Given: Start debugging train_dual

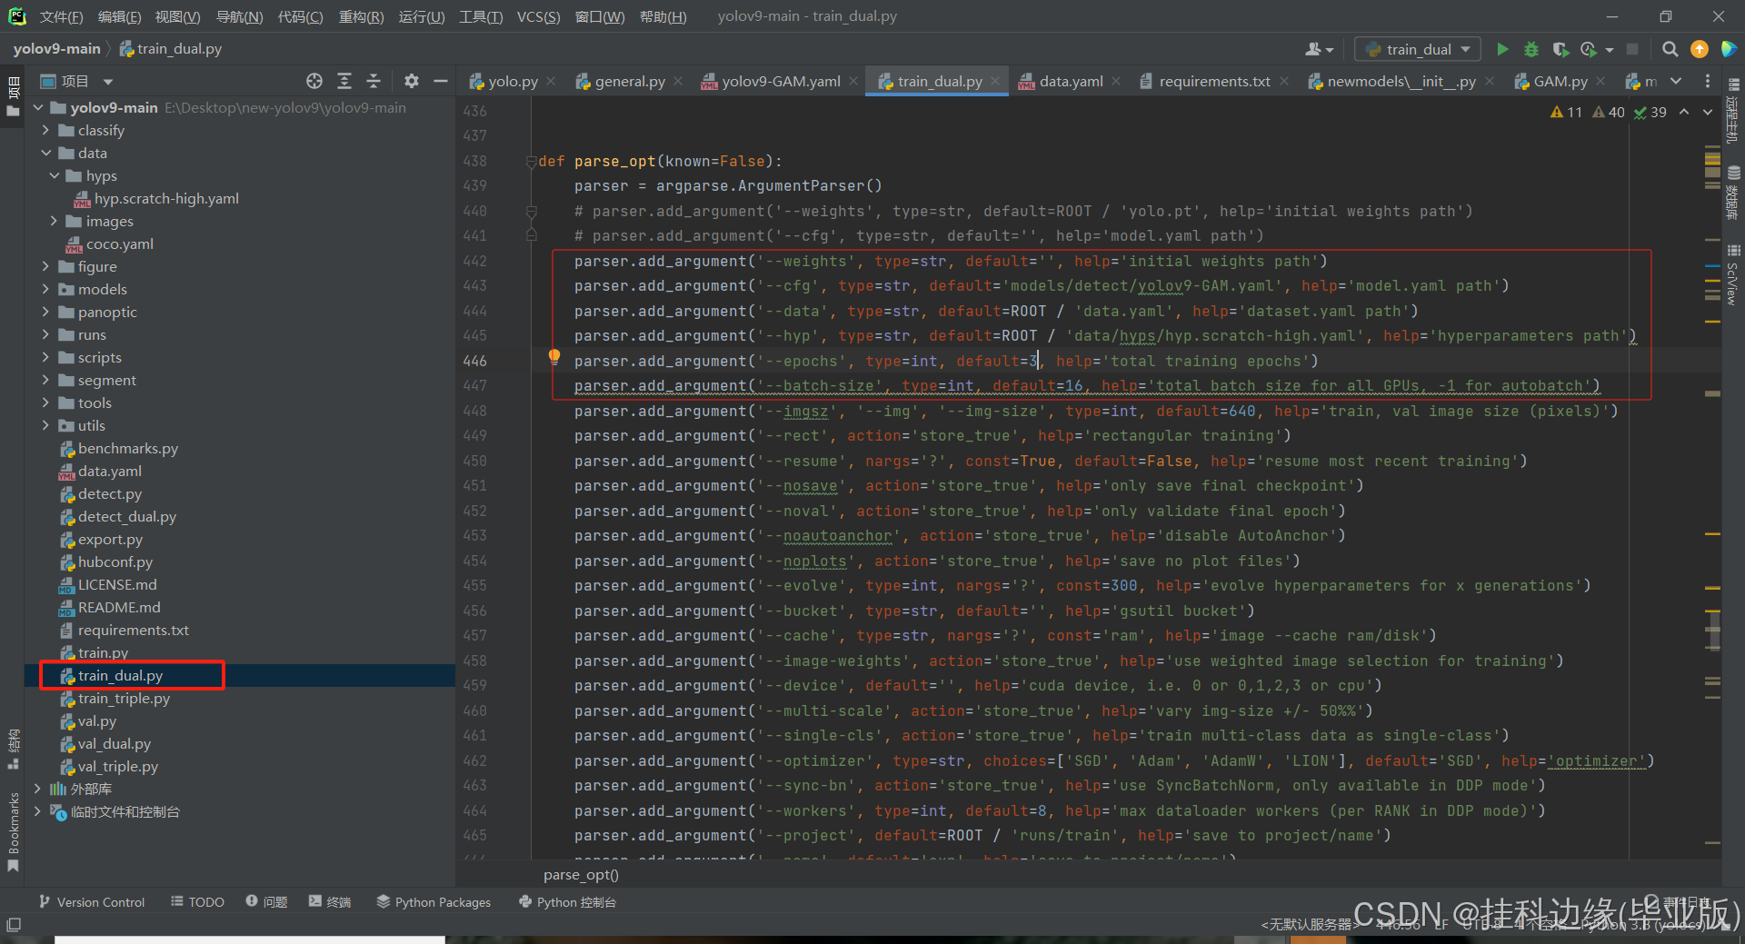Looking at the screenshot, I should (1531, 49).
